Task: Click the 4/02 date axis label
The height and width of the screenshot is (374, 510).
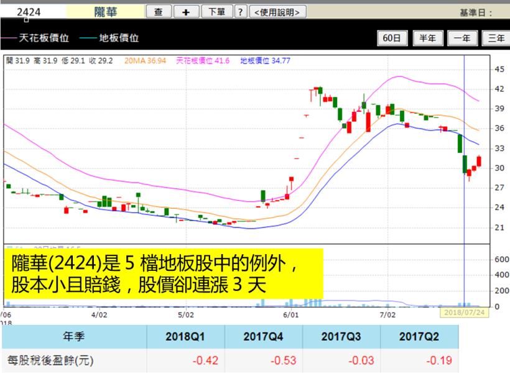Action: click(100, 315)
